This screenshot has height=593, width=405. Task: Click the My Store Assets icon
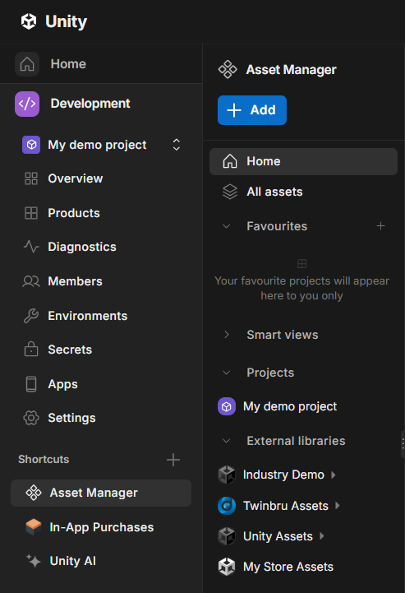(x=227, y=567)
